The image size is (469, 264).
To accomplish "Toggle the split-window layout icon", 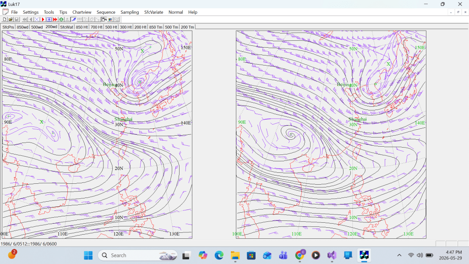I will coord(104,19).
